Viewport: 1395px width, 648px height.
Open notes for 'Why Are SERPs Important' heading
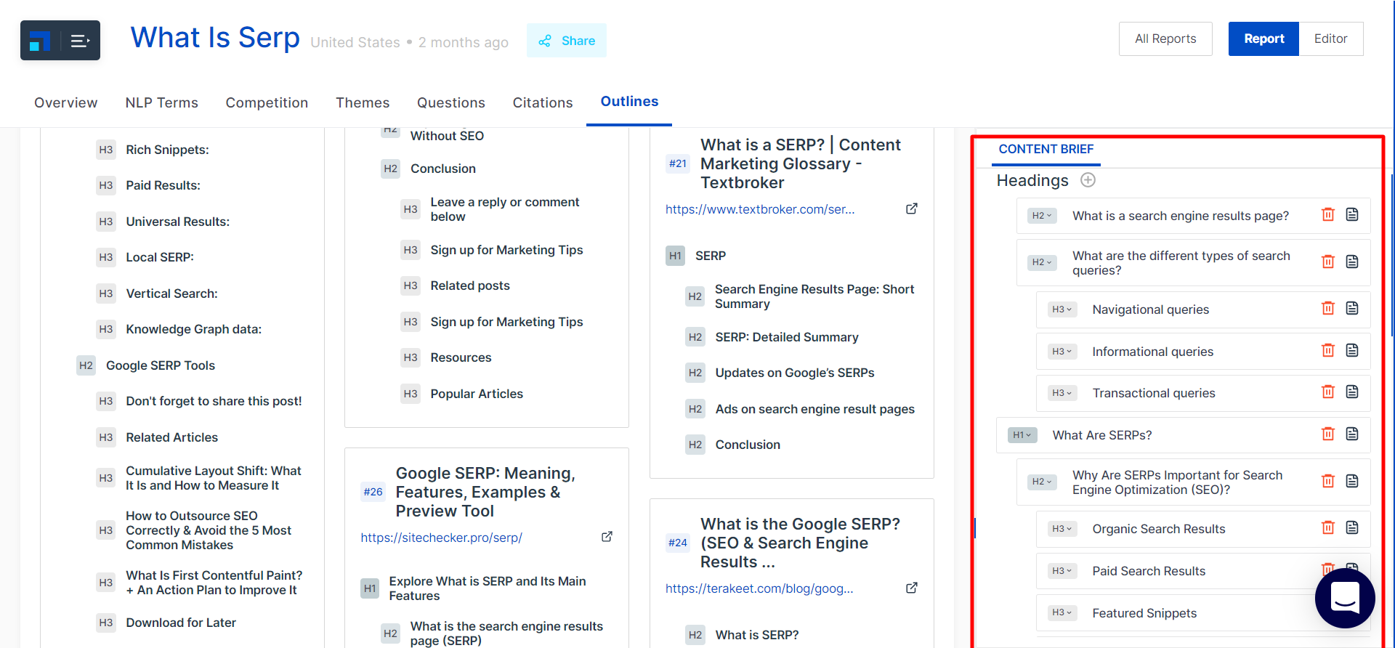click(x=1352, y=481)
